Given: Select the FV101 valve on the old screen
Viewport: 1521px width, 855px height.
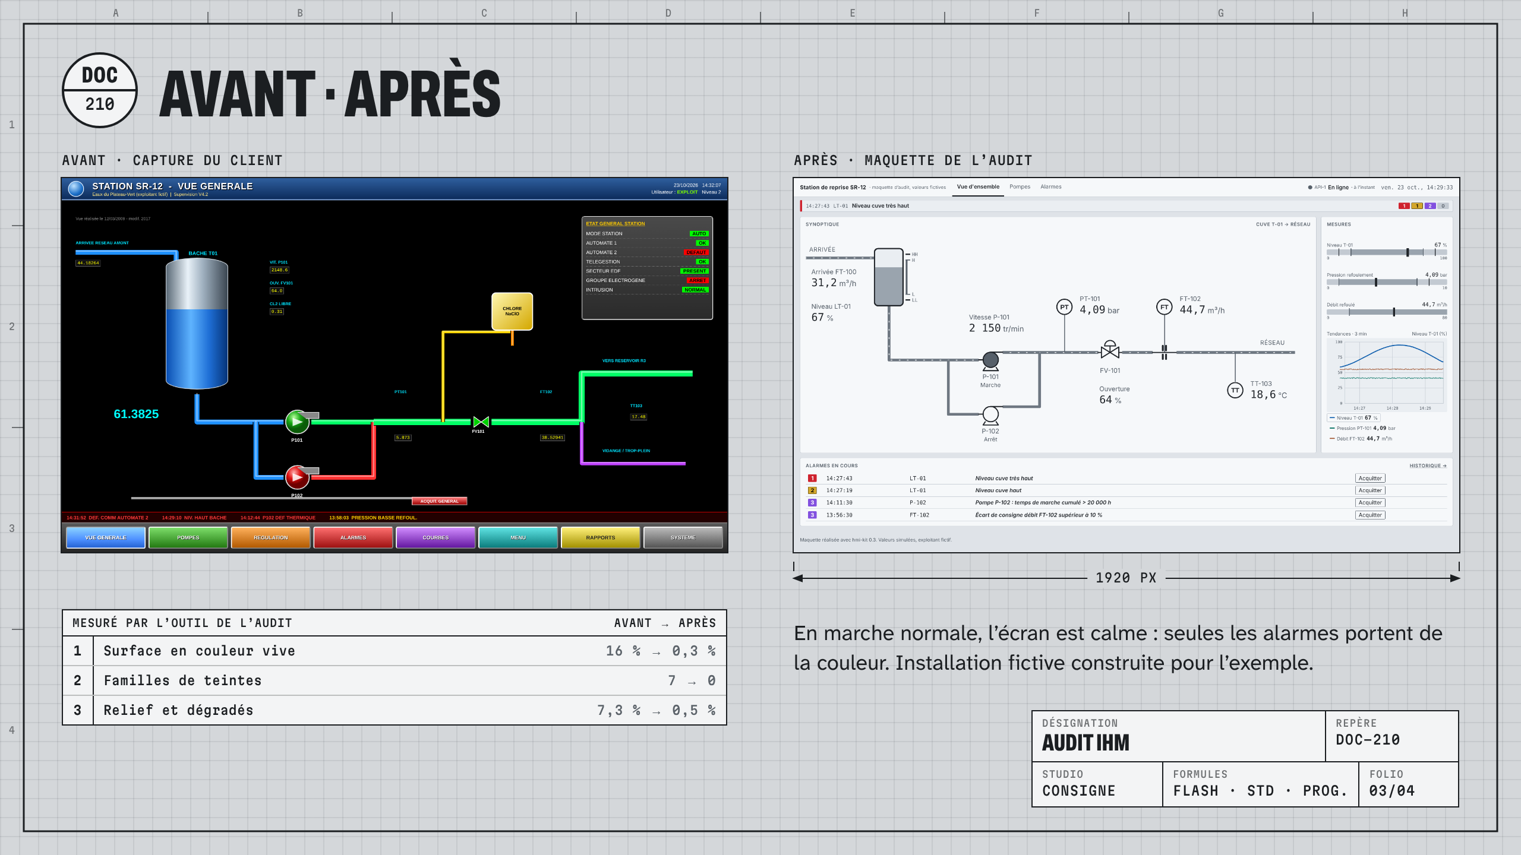Looking at the screenshot, I should [x=481, y=422].
